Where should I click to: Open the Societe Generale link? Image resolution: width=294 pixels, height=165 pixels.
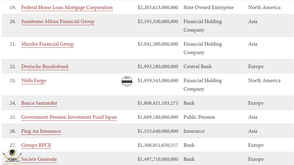pos(39,159)
